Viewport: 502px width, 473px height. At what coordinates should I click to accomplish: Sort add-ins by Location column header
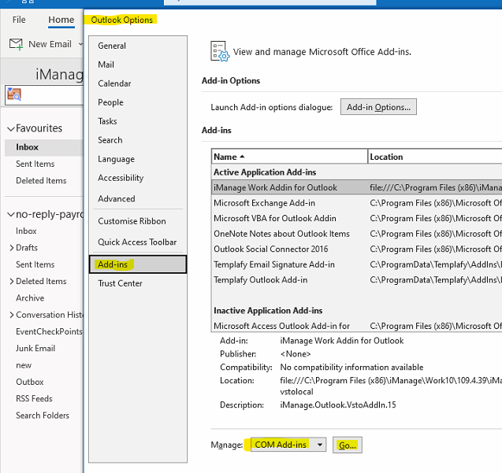pyautogui.click(x=433, y=157)
